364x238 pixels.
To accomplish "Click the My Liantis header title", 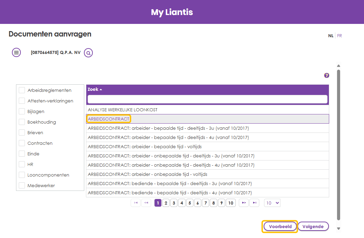I will pyautogui.click(x=172, y=12).
